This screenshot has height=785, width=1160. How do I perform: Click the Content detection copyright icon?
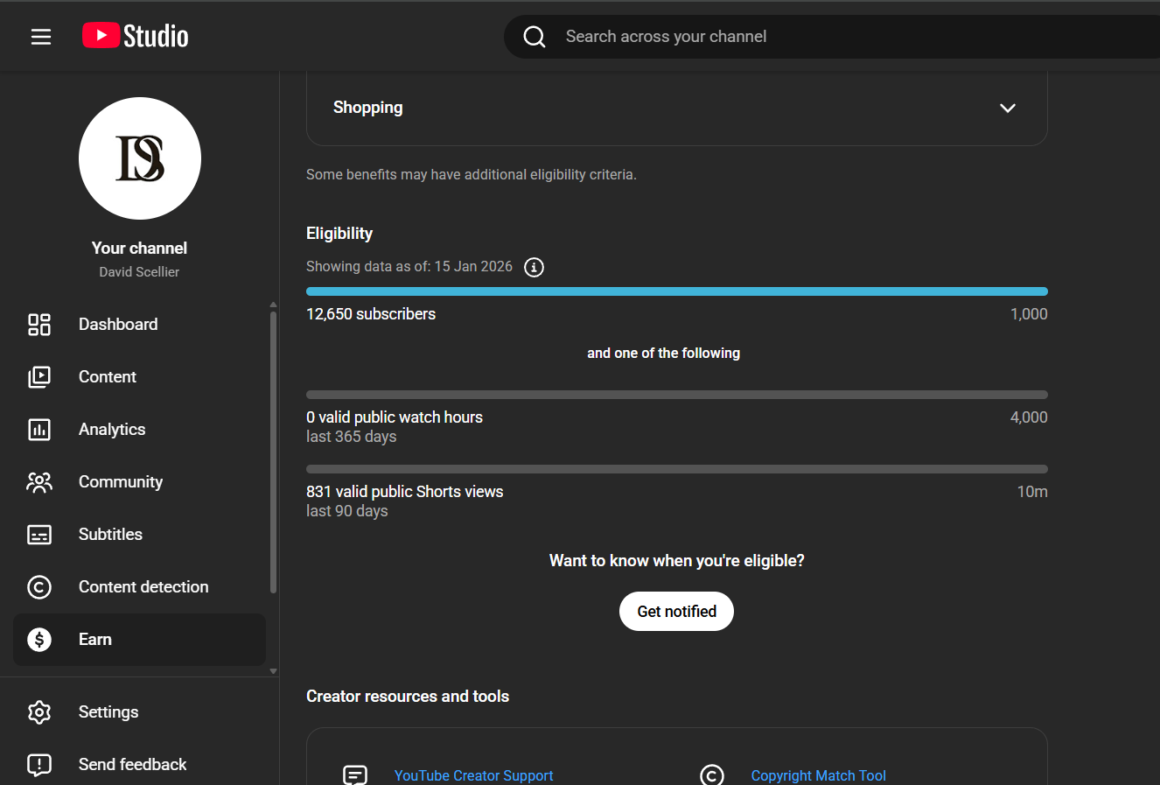(39, 587)
